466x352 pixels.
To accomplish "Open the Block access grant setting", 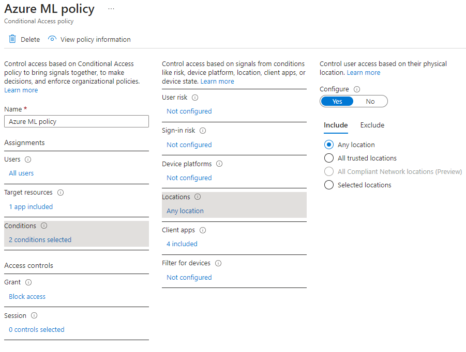I will pos(27,297).
